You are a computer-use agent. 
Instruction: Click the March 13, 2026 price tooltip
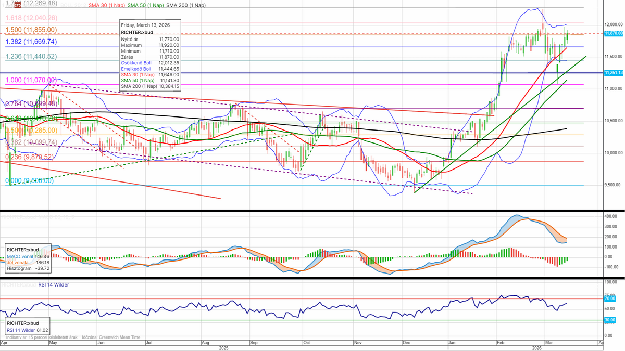[150, 56]
